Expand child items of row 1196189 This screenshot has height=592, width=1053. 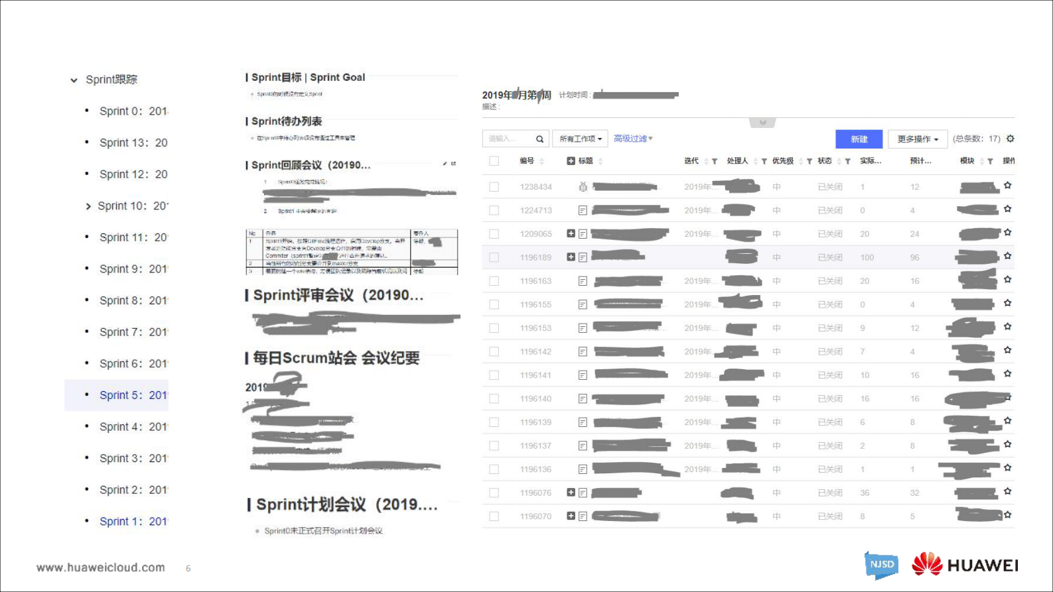click(571, 257)
